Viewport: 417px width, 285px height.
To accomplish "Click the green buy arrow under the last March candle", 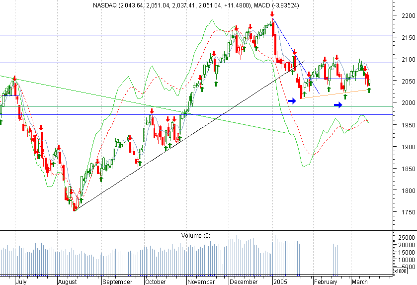I will pos(369,91).
